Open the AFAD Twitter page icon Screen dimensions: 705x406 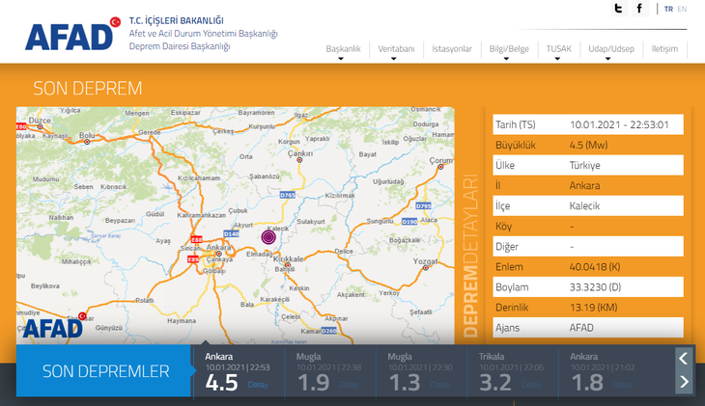click(x=618, y=9)
